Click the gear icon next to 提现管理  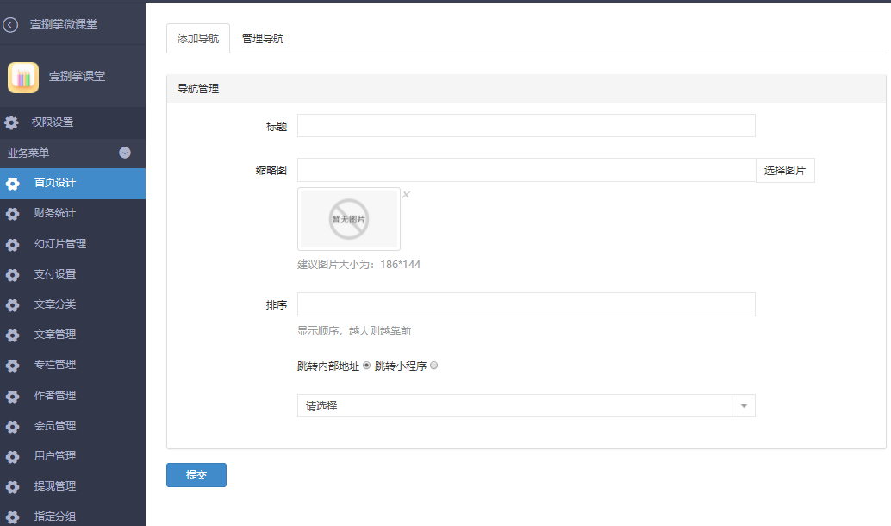(13, 486)
